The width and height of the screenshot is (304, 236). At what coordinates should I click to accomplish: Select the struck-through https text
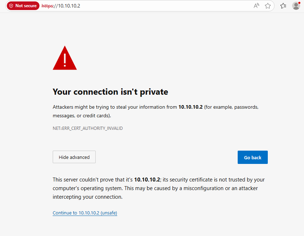tap(47, 6)
